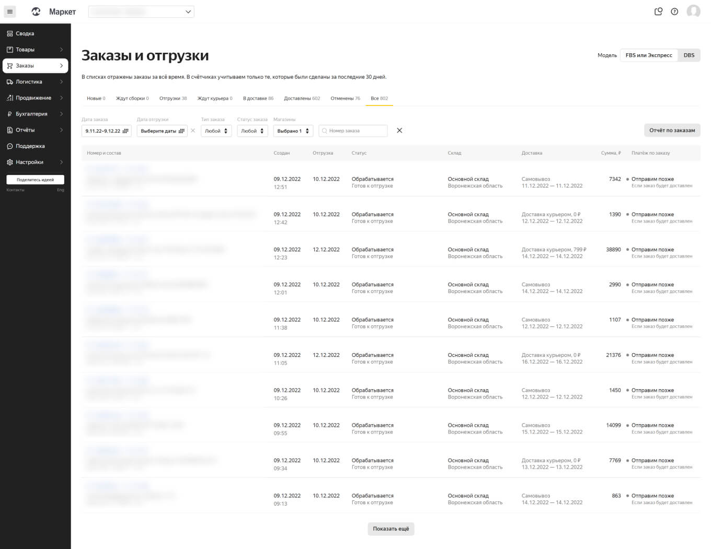Screen dimensions: 711x549
Task: Click the sum 21376 cell
Action: pyautogui.click(x=613, y=355)
